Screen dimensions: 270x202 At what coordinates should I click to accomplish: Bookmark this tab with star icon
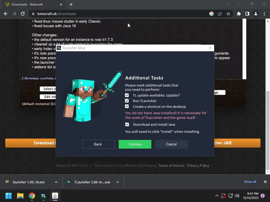(228, 14)
